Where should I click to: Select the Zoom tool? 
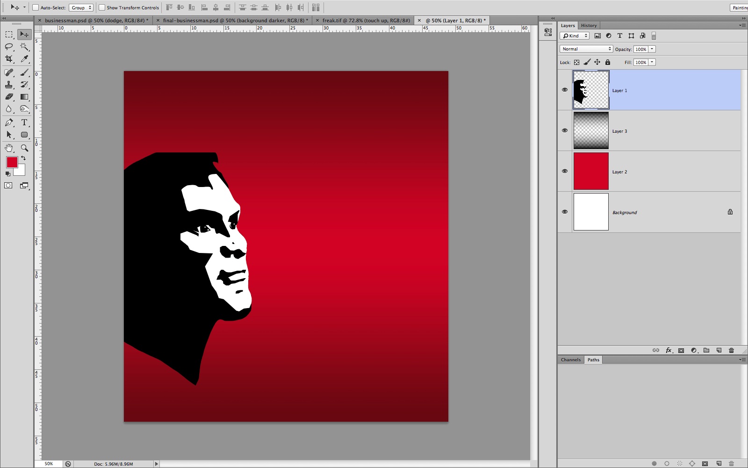click(x=24, y=148)
